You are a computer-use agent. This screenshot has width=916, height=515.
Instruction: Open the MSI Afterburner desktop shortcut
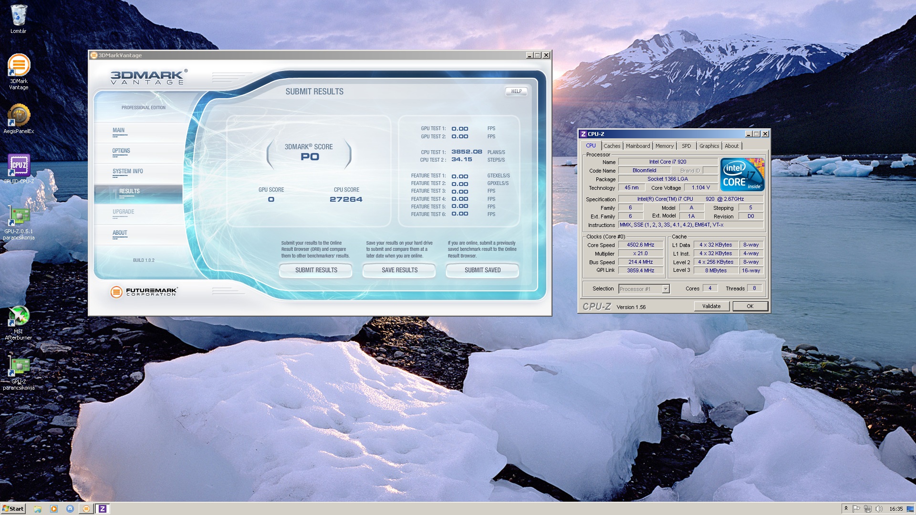coord(19,323)
